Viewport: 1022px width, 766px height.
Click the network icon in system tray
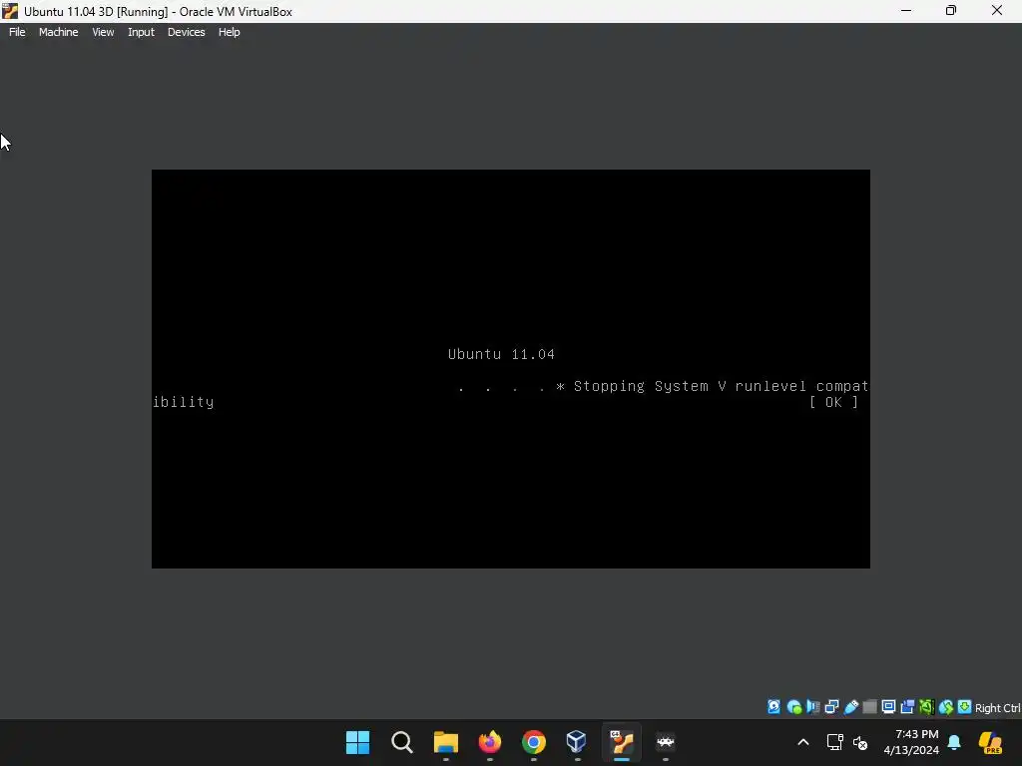[835, 742]
